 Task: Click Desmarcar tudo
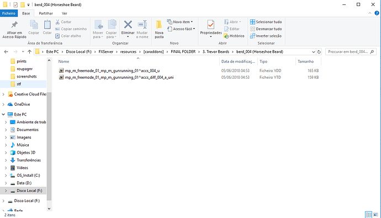(266, 29)
